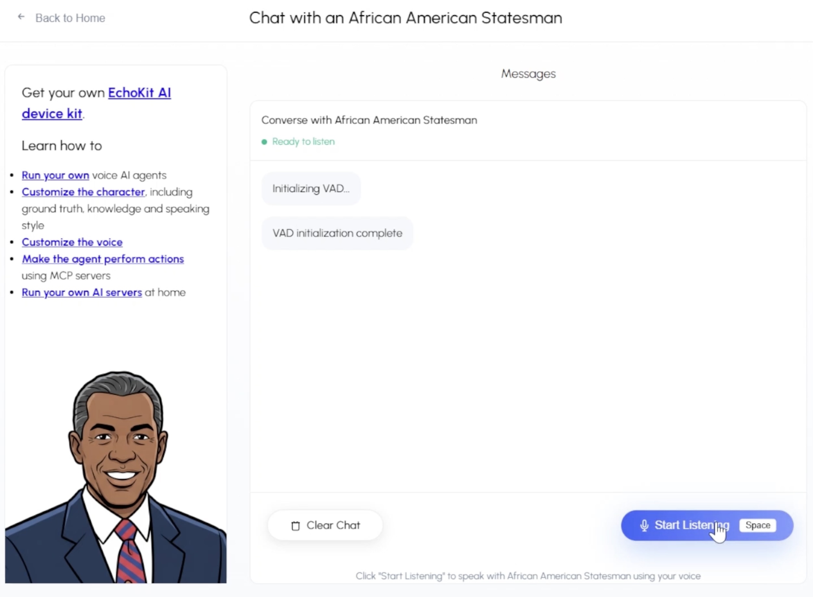This screenshot has width=813, height=597.
Task: Open the "Run your own" voice agents link
Action: point(55,175)
